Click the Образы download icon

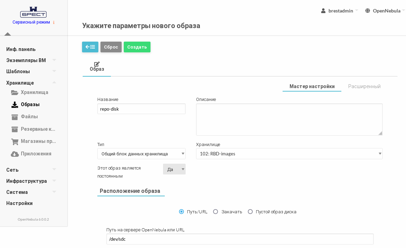pyautogui.click(x=15, y=105)
